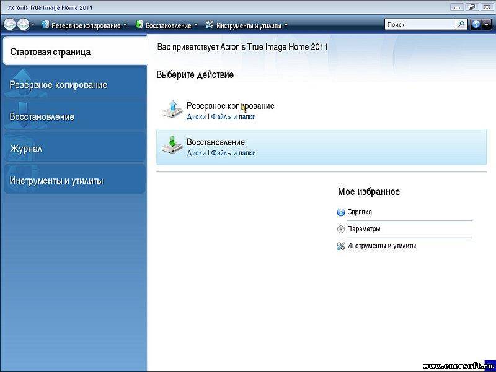Open Инструменты и утилиты in the sidebar
This screenshot has height=372, width=496.
click(75, 180)
